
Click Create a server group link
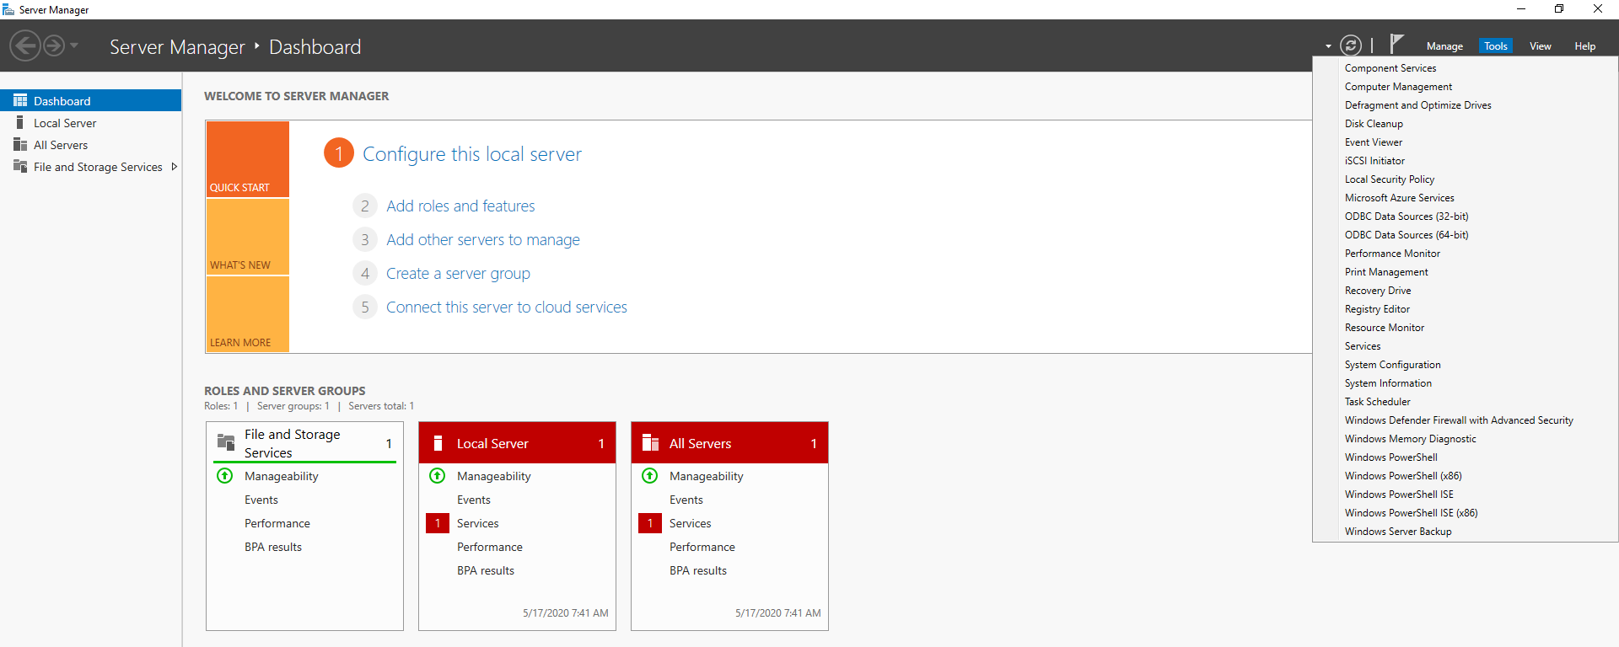coord(458,274)
